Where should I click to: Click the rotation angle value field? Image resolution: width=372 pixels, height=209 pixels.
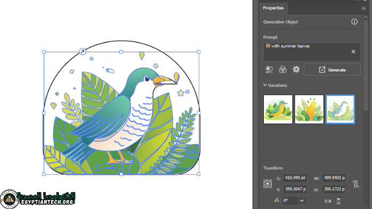290,200
